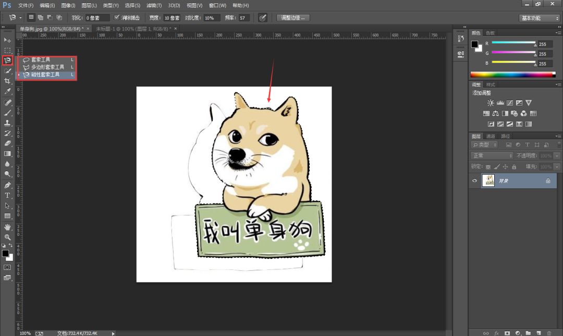
Task: Add Curves adjustment
Action: (x=509, y=103)
